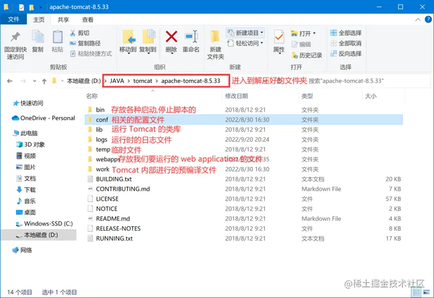The width and height of the screenshot is (434, 298).
Task: Expand the Easy access dropdown
Action: tap(261, 43)
